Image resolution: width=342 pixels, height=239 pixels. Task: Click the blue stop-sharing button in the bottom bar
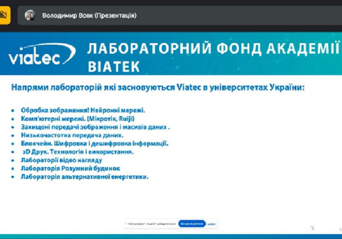(192, 224)
